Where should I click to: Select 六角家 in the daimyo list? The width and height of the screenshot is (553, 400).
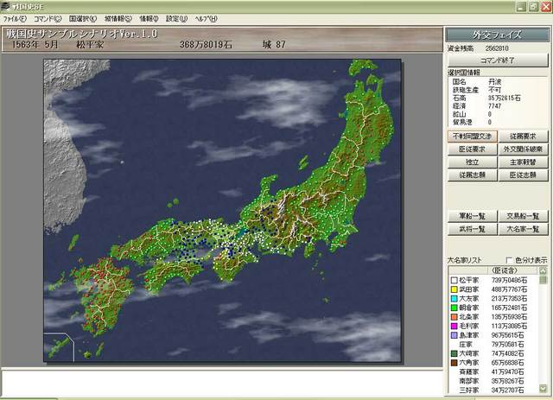tap(493, 363)
